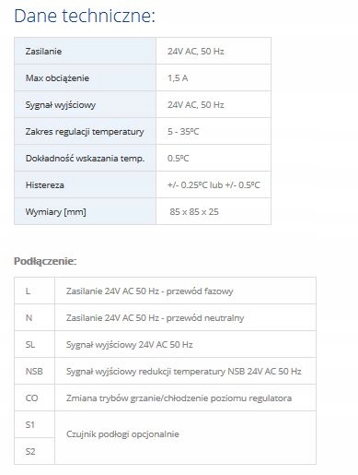
Task: Select the SL terminal cell
Action: 34,344
